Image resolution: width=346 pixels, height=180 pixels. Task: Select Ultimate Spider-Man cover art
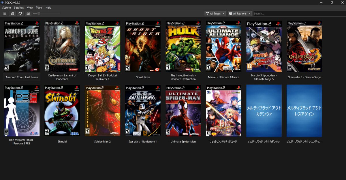tap(183, 111)
